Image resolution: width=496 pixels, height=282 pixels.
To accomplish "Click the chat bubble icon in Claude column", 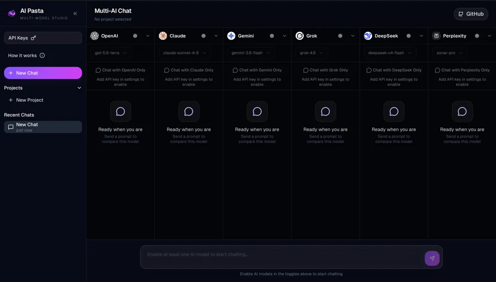I will point(189,112).
